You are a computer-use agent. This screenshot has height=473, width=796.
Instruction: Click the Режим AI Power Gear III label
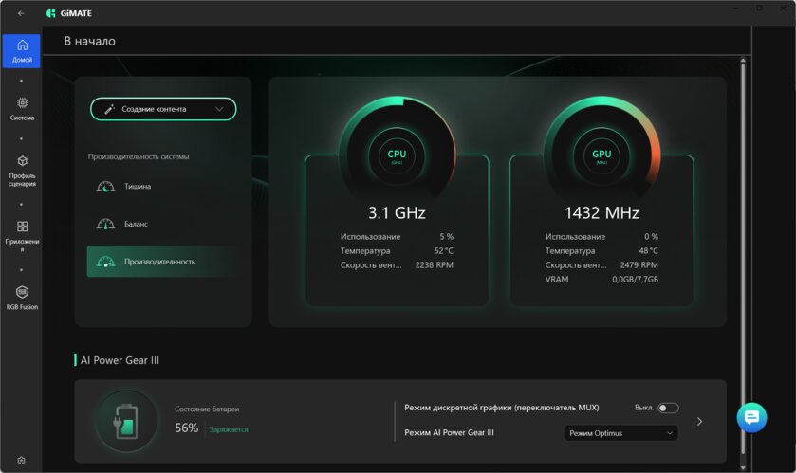[449, 433]
